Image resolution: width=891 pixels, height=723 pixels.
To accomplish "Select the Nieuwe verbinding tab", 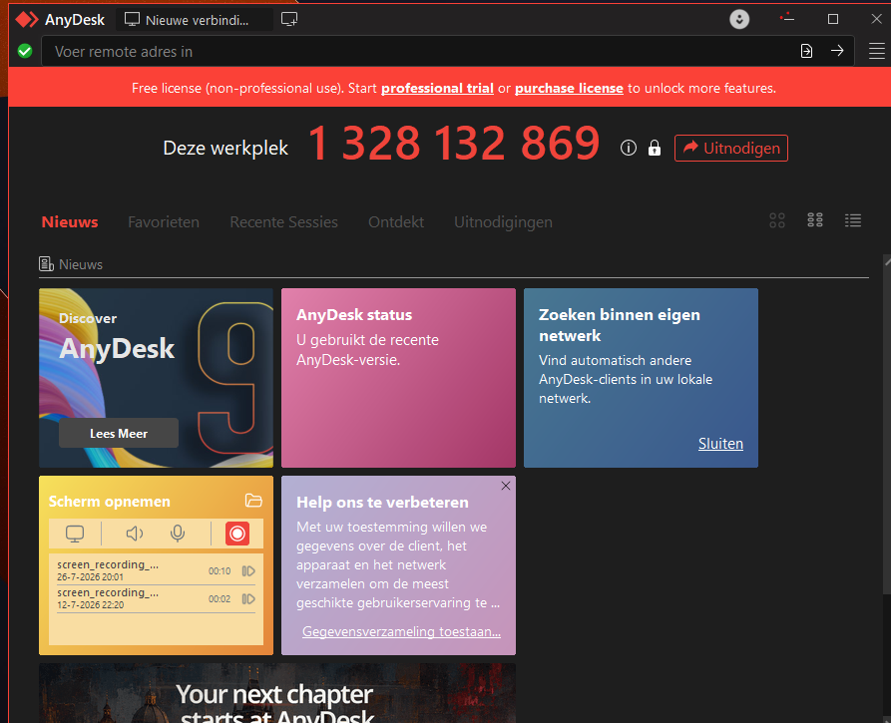I will point(194,20).
